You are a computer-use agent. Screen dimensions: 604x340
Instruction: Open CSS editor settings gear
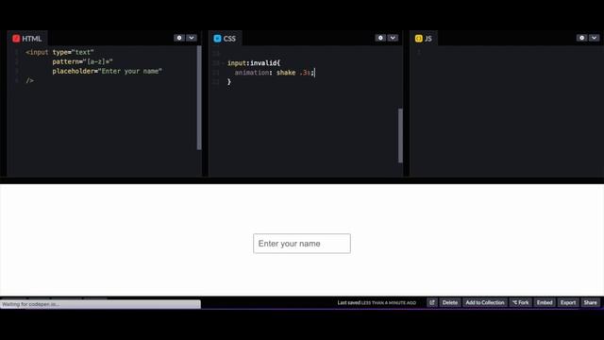pyautogui.click(x=380, y=38)
